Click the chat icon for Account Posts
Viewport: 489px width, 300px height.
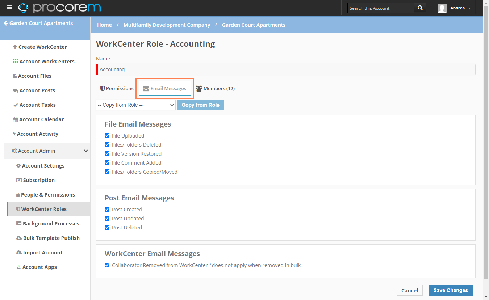pos(16,90)
